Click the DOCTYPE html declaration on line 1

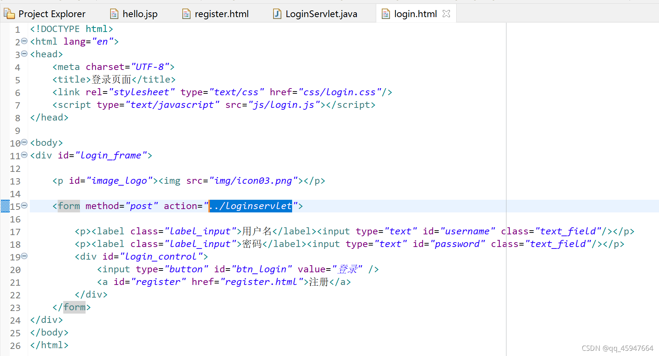(x=71, y=29)
